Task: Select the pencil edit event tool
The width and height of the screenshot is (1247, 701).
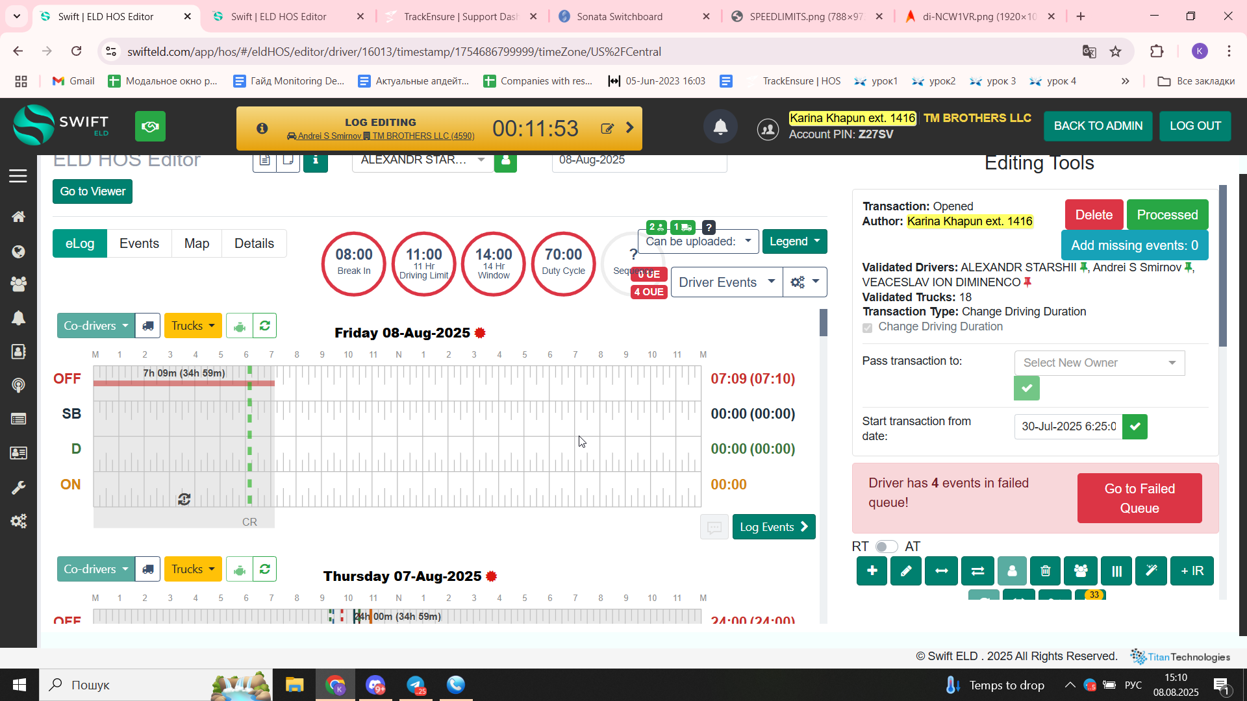Action: (x=906, y=571)
